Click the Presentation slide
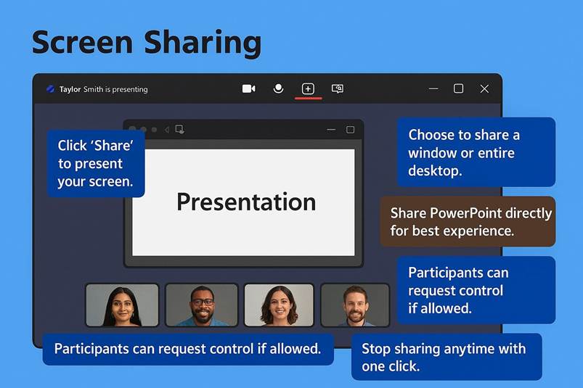Viewport: 583px width, 388px height. 243,202
